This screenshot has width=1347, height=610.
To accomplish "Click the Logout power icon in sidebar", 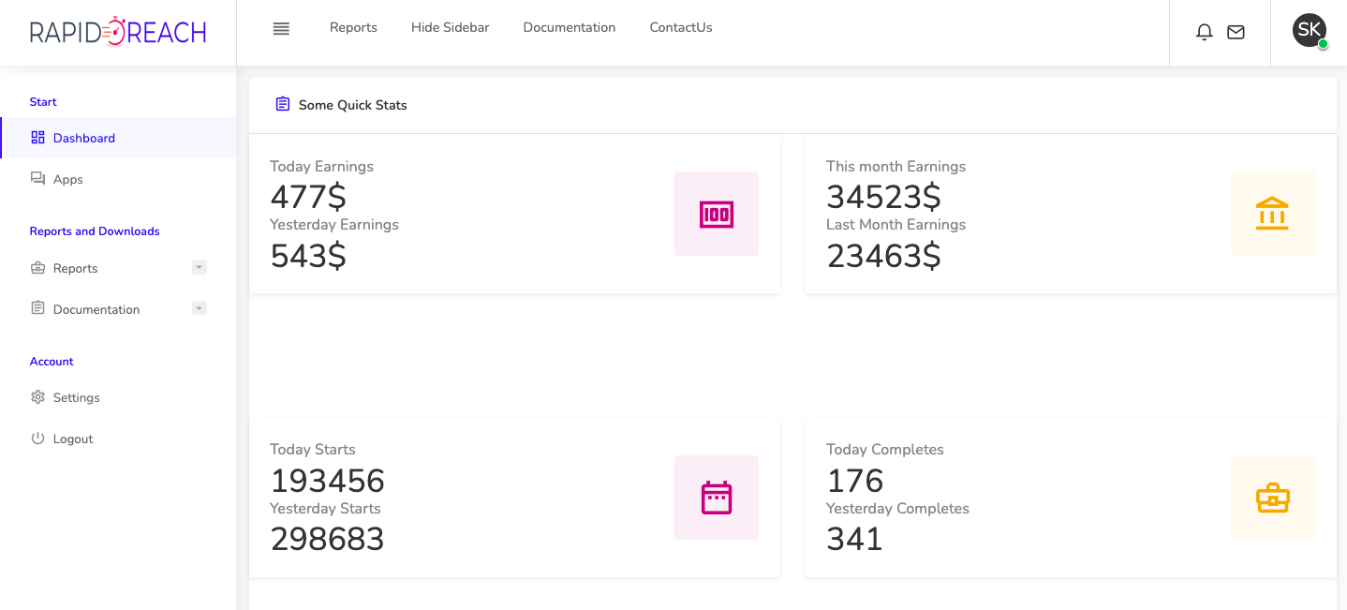I will tap(37, 438).
